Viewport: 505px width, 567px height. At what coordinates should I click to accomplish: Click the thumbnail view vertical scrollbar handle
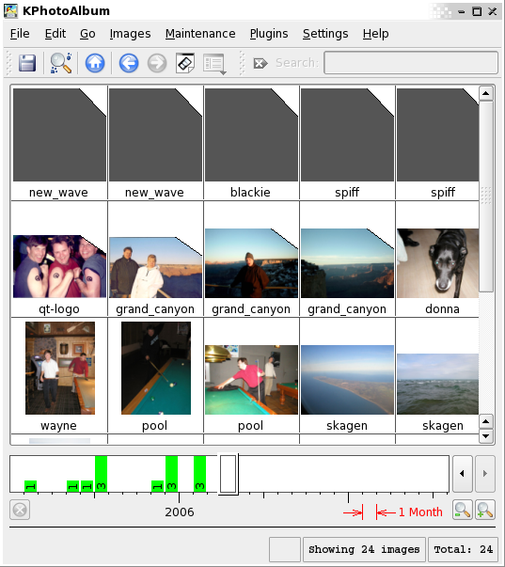point(486,196)
